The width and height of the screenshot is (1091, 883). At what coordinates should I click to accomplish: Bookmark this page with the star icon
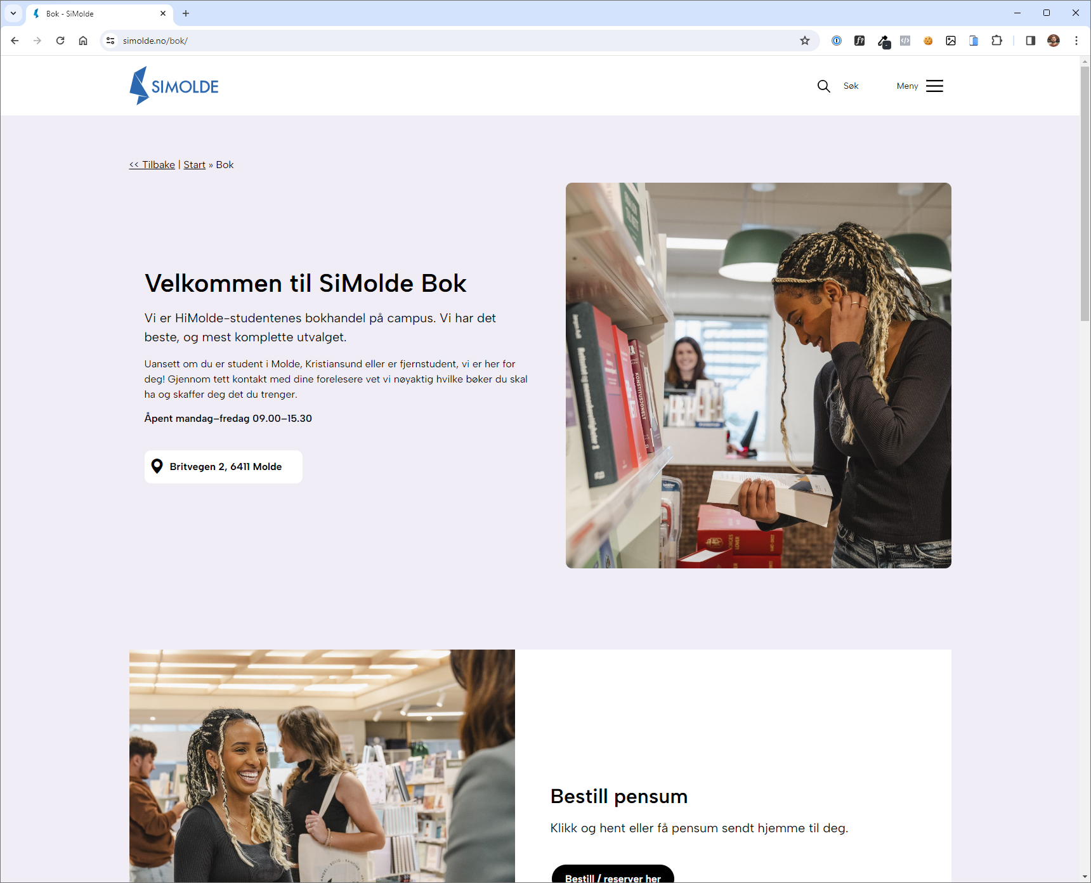pyautogui.click(x=805, y=41)
